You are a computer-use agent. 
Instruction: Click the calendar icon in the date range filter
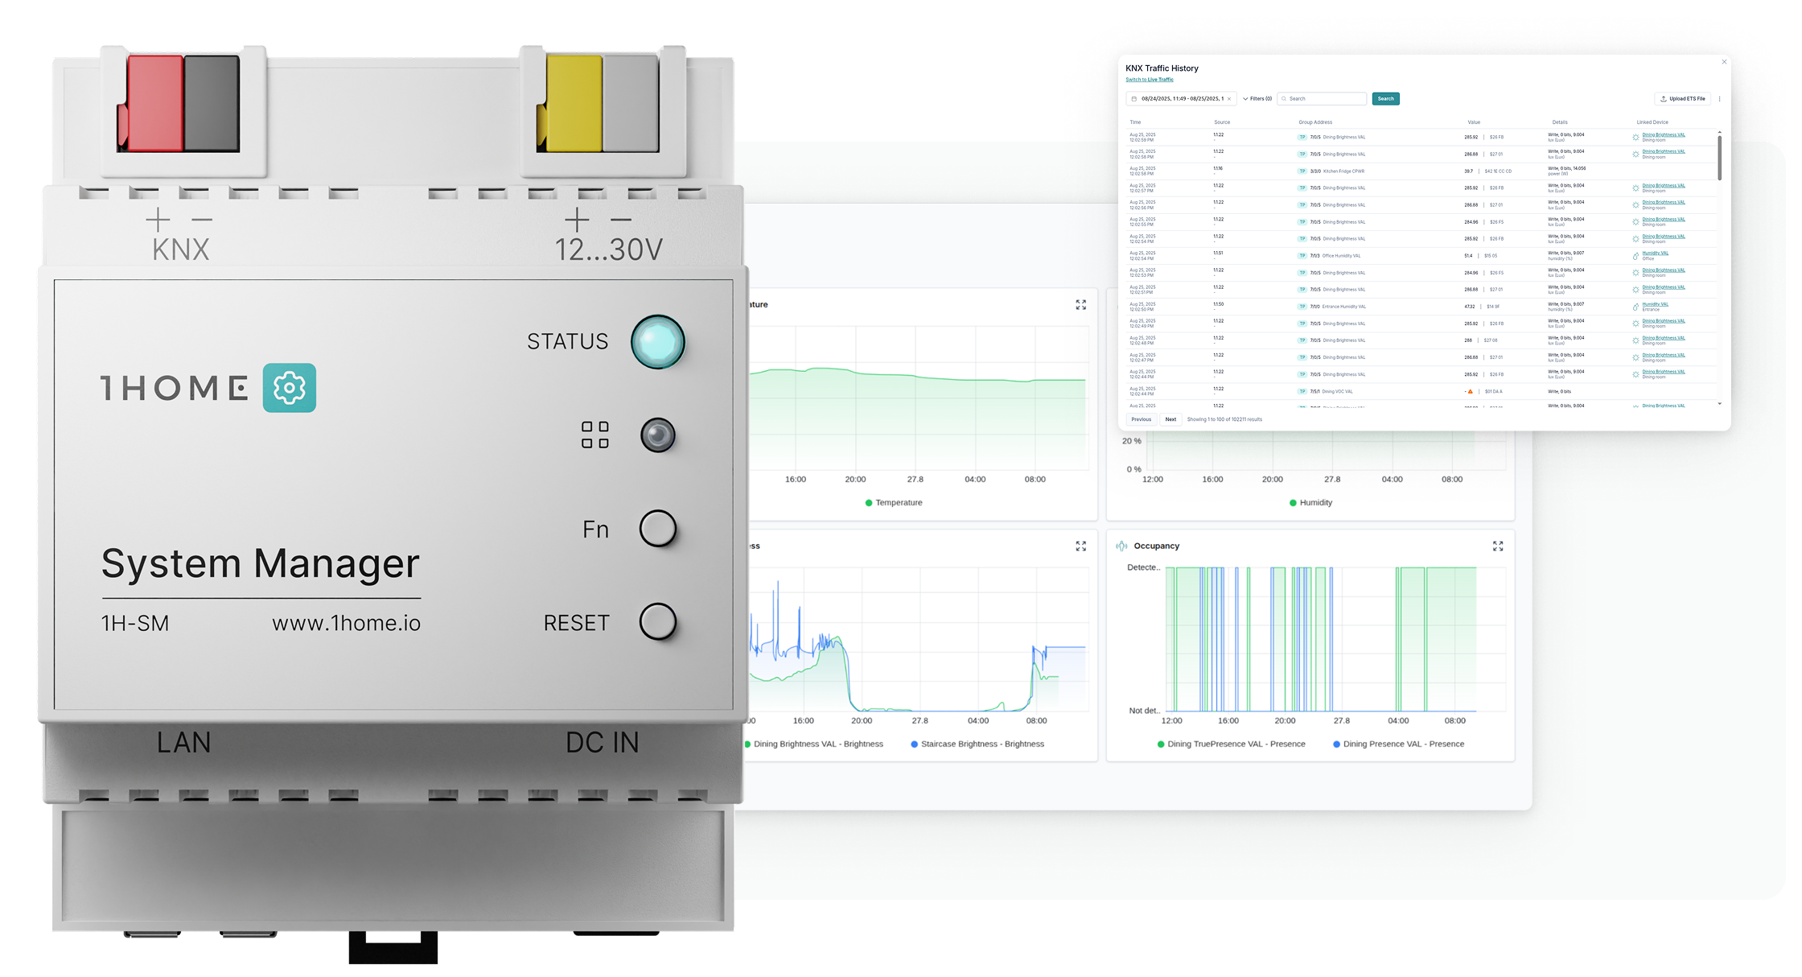1133,98
